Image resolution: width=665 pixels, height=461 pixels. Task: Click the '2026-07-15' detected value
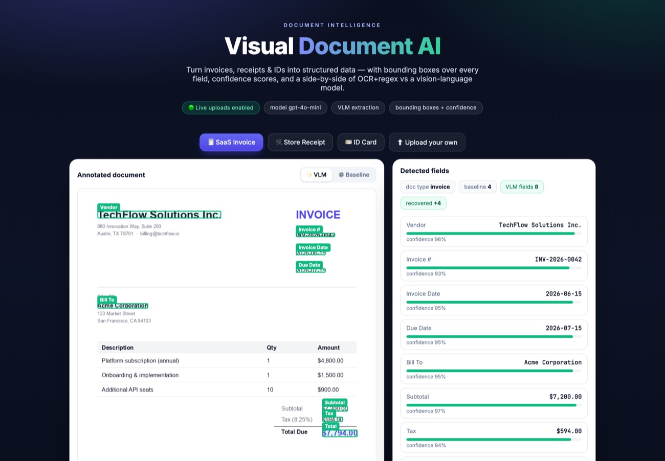point(564,328)
